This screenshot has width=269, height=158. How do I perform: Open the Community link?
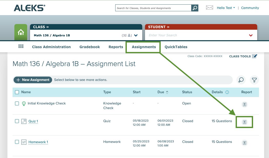250,8
